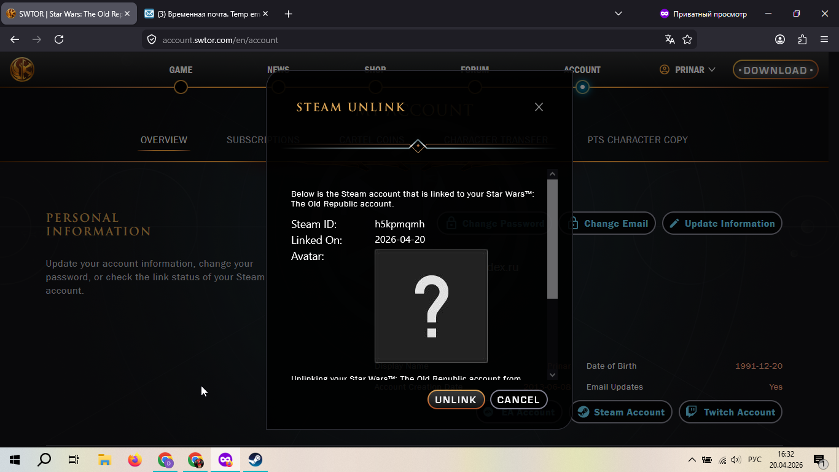The width and height of the screenshot is (839, 472).
Task: Click the Update Information button
Action: (x=722, y=224)
